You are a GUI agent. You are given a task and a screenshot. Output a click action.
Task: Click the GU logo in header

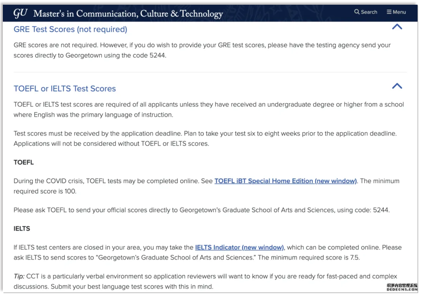[20, 13]
